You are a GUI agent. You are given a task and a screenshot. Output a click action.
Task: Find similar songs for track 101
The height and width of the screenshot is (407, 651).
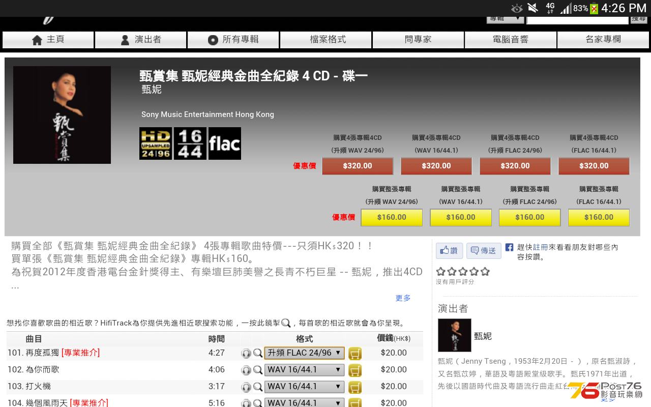point(258,353)
